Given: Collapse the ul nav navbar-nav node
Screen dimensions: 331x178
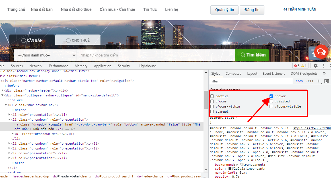Looking at the screenshot, I should pyautogui.click(x=6, y=105).
